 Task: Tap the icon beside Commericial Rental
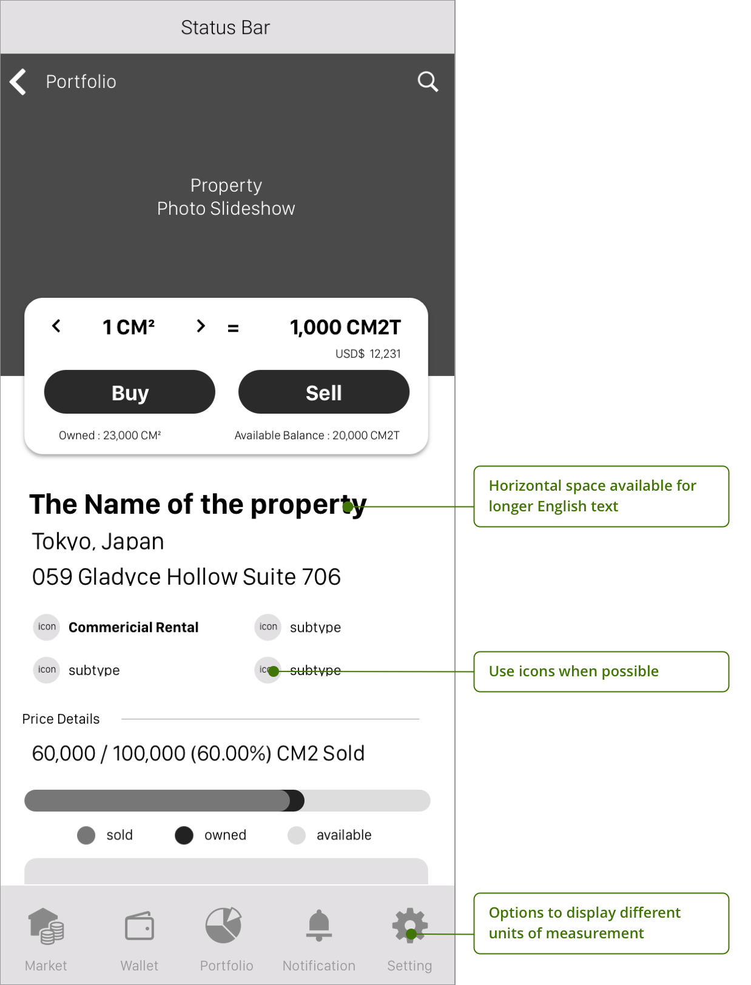click(x=47, y=627)
